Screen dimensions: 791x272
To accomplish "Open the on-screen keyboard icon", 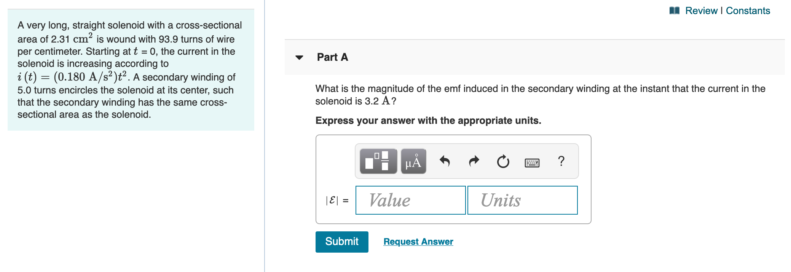I will tap(533, 162).
